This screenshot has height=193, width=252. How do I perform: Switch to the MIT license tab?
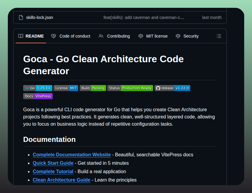153,36
